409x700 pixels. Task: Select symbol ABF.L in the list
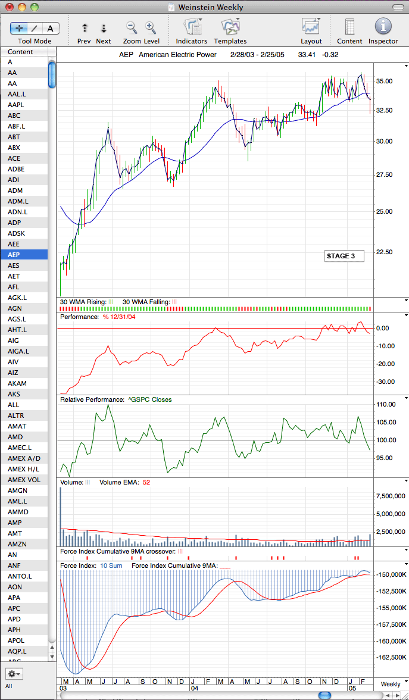pyautogui.click(x=24, y=126)
